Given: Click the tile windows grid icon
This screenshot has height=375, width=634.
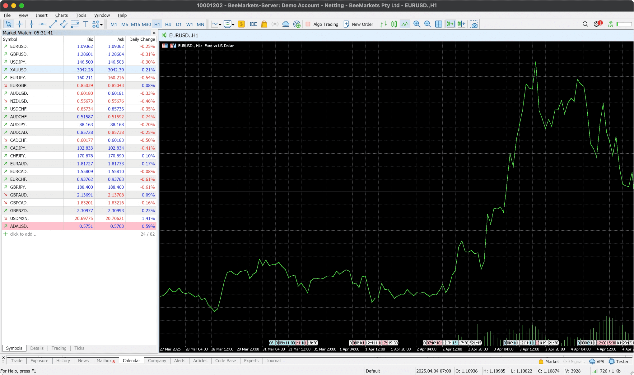Looking at the screenshot, I should coord(439,24).
